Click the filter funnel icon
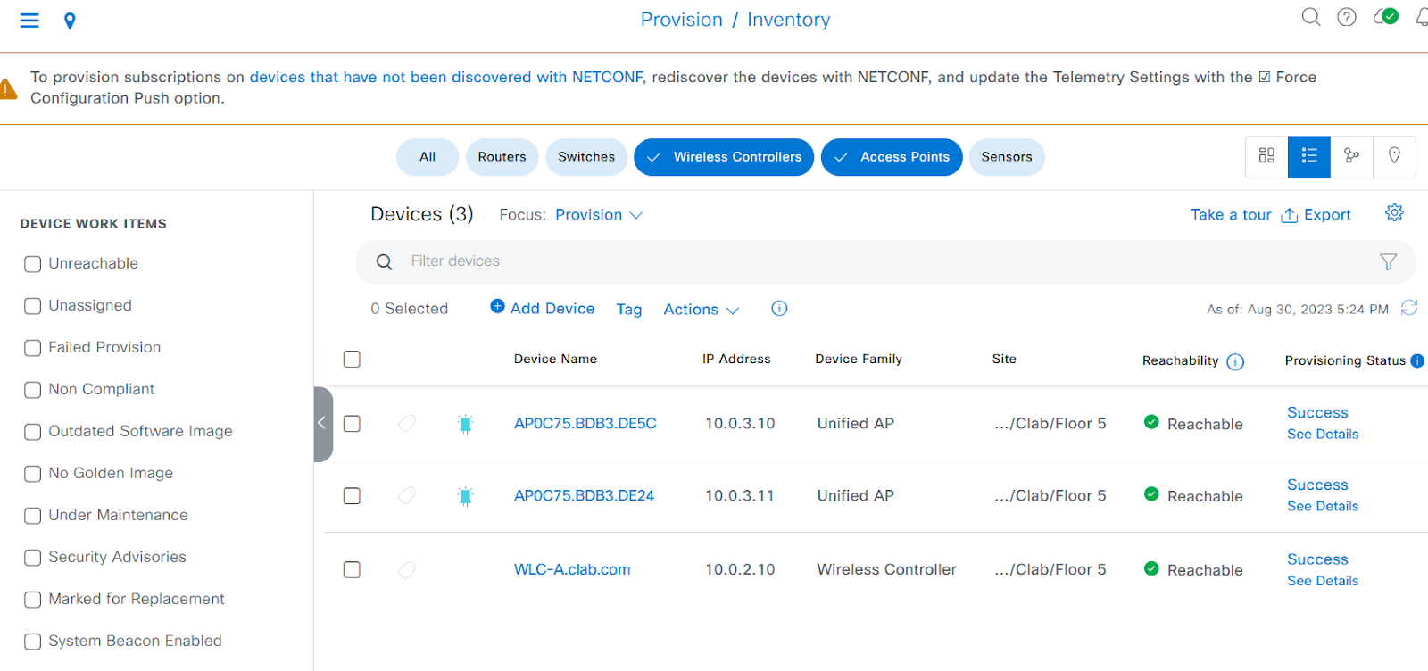 (1388, 261)
